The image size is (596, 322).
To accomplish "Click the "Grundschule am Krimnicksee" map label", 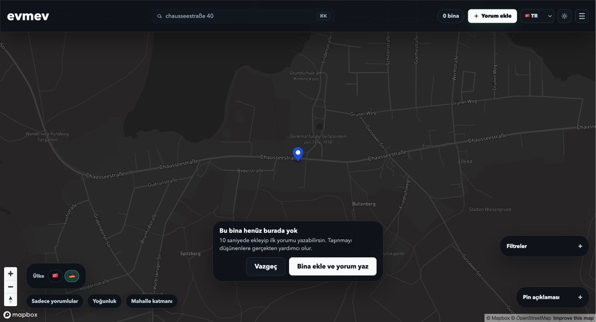I will [306, 75].
